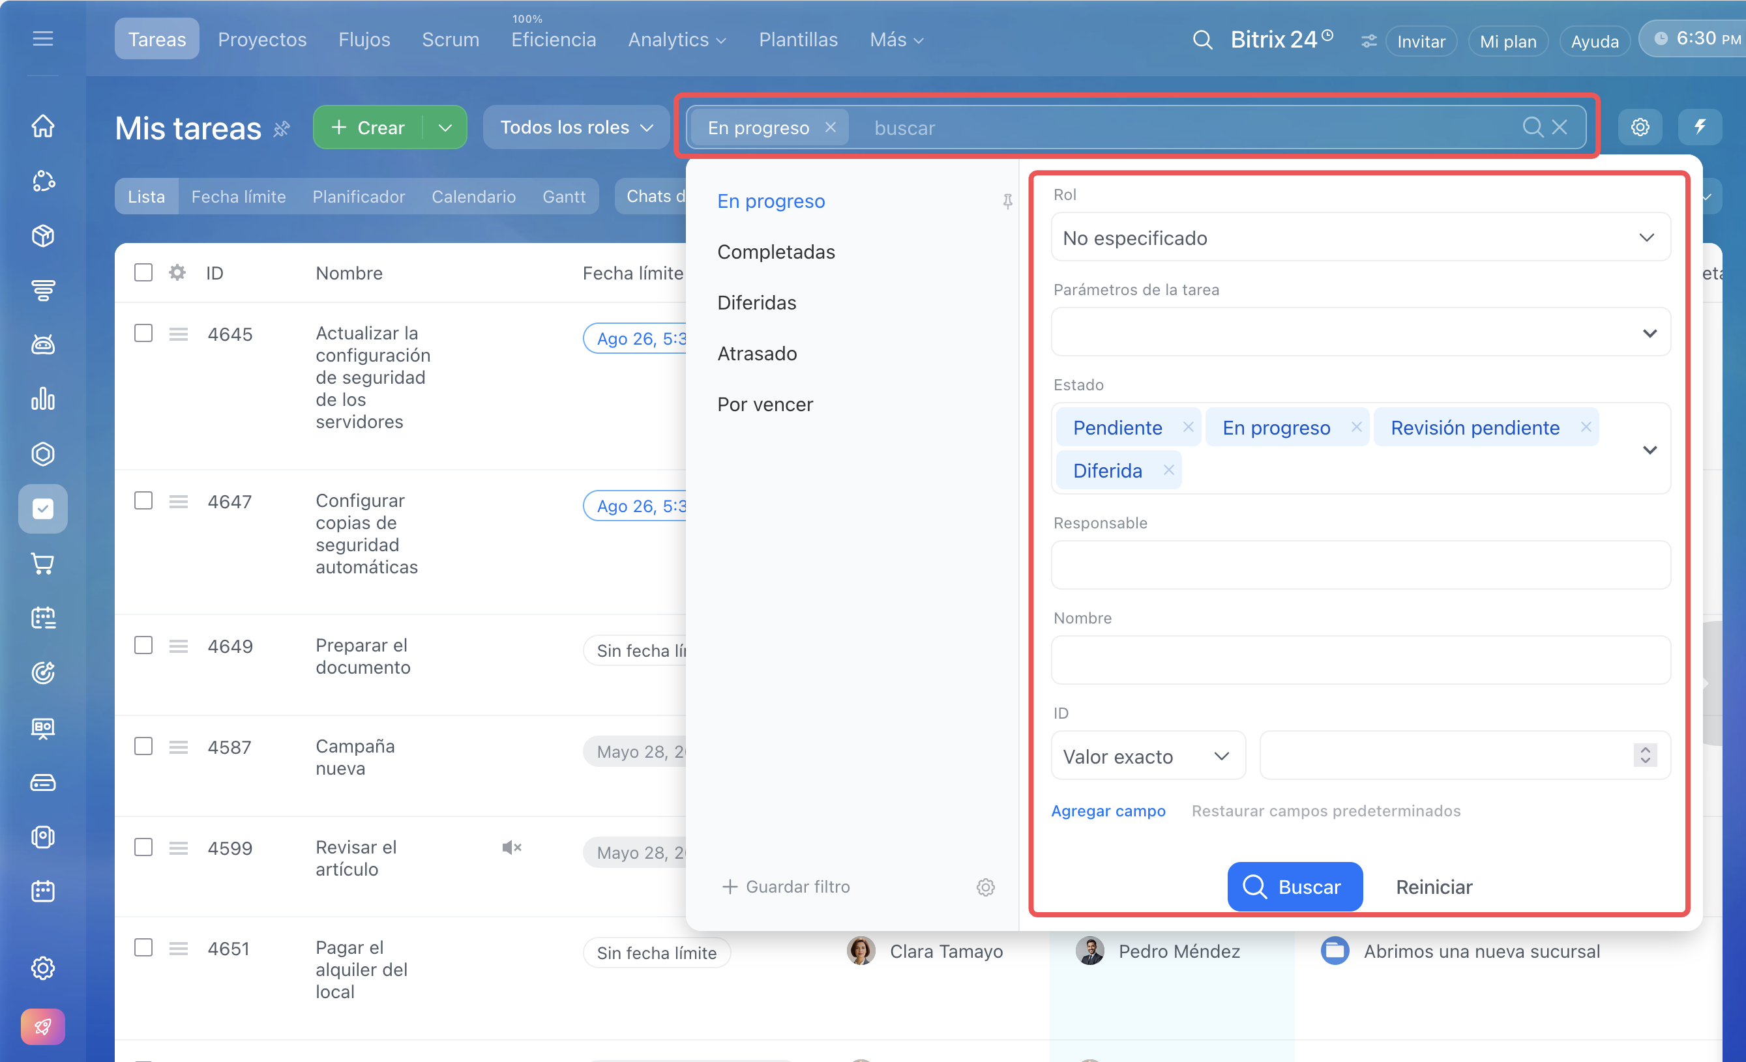
Task: Expand the Estado multi-select dropdown arrow
Action: pos(1650,450)
